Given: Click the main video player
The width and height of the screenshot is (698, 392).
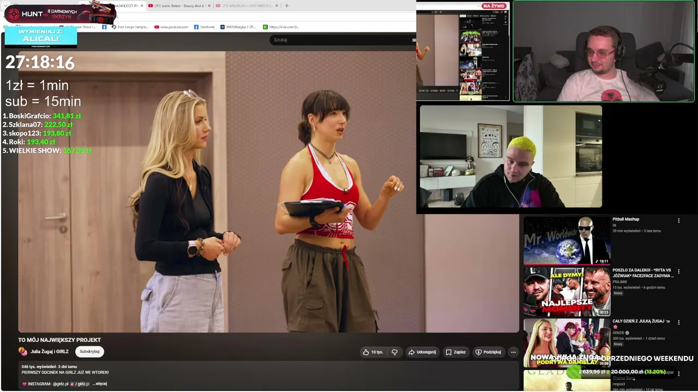Looking at the screenshot, I should [269, 192].
